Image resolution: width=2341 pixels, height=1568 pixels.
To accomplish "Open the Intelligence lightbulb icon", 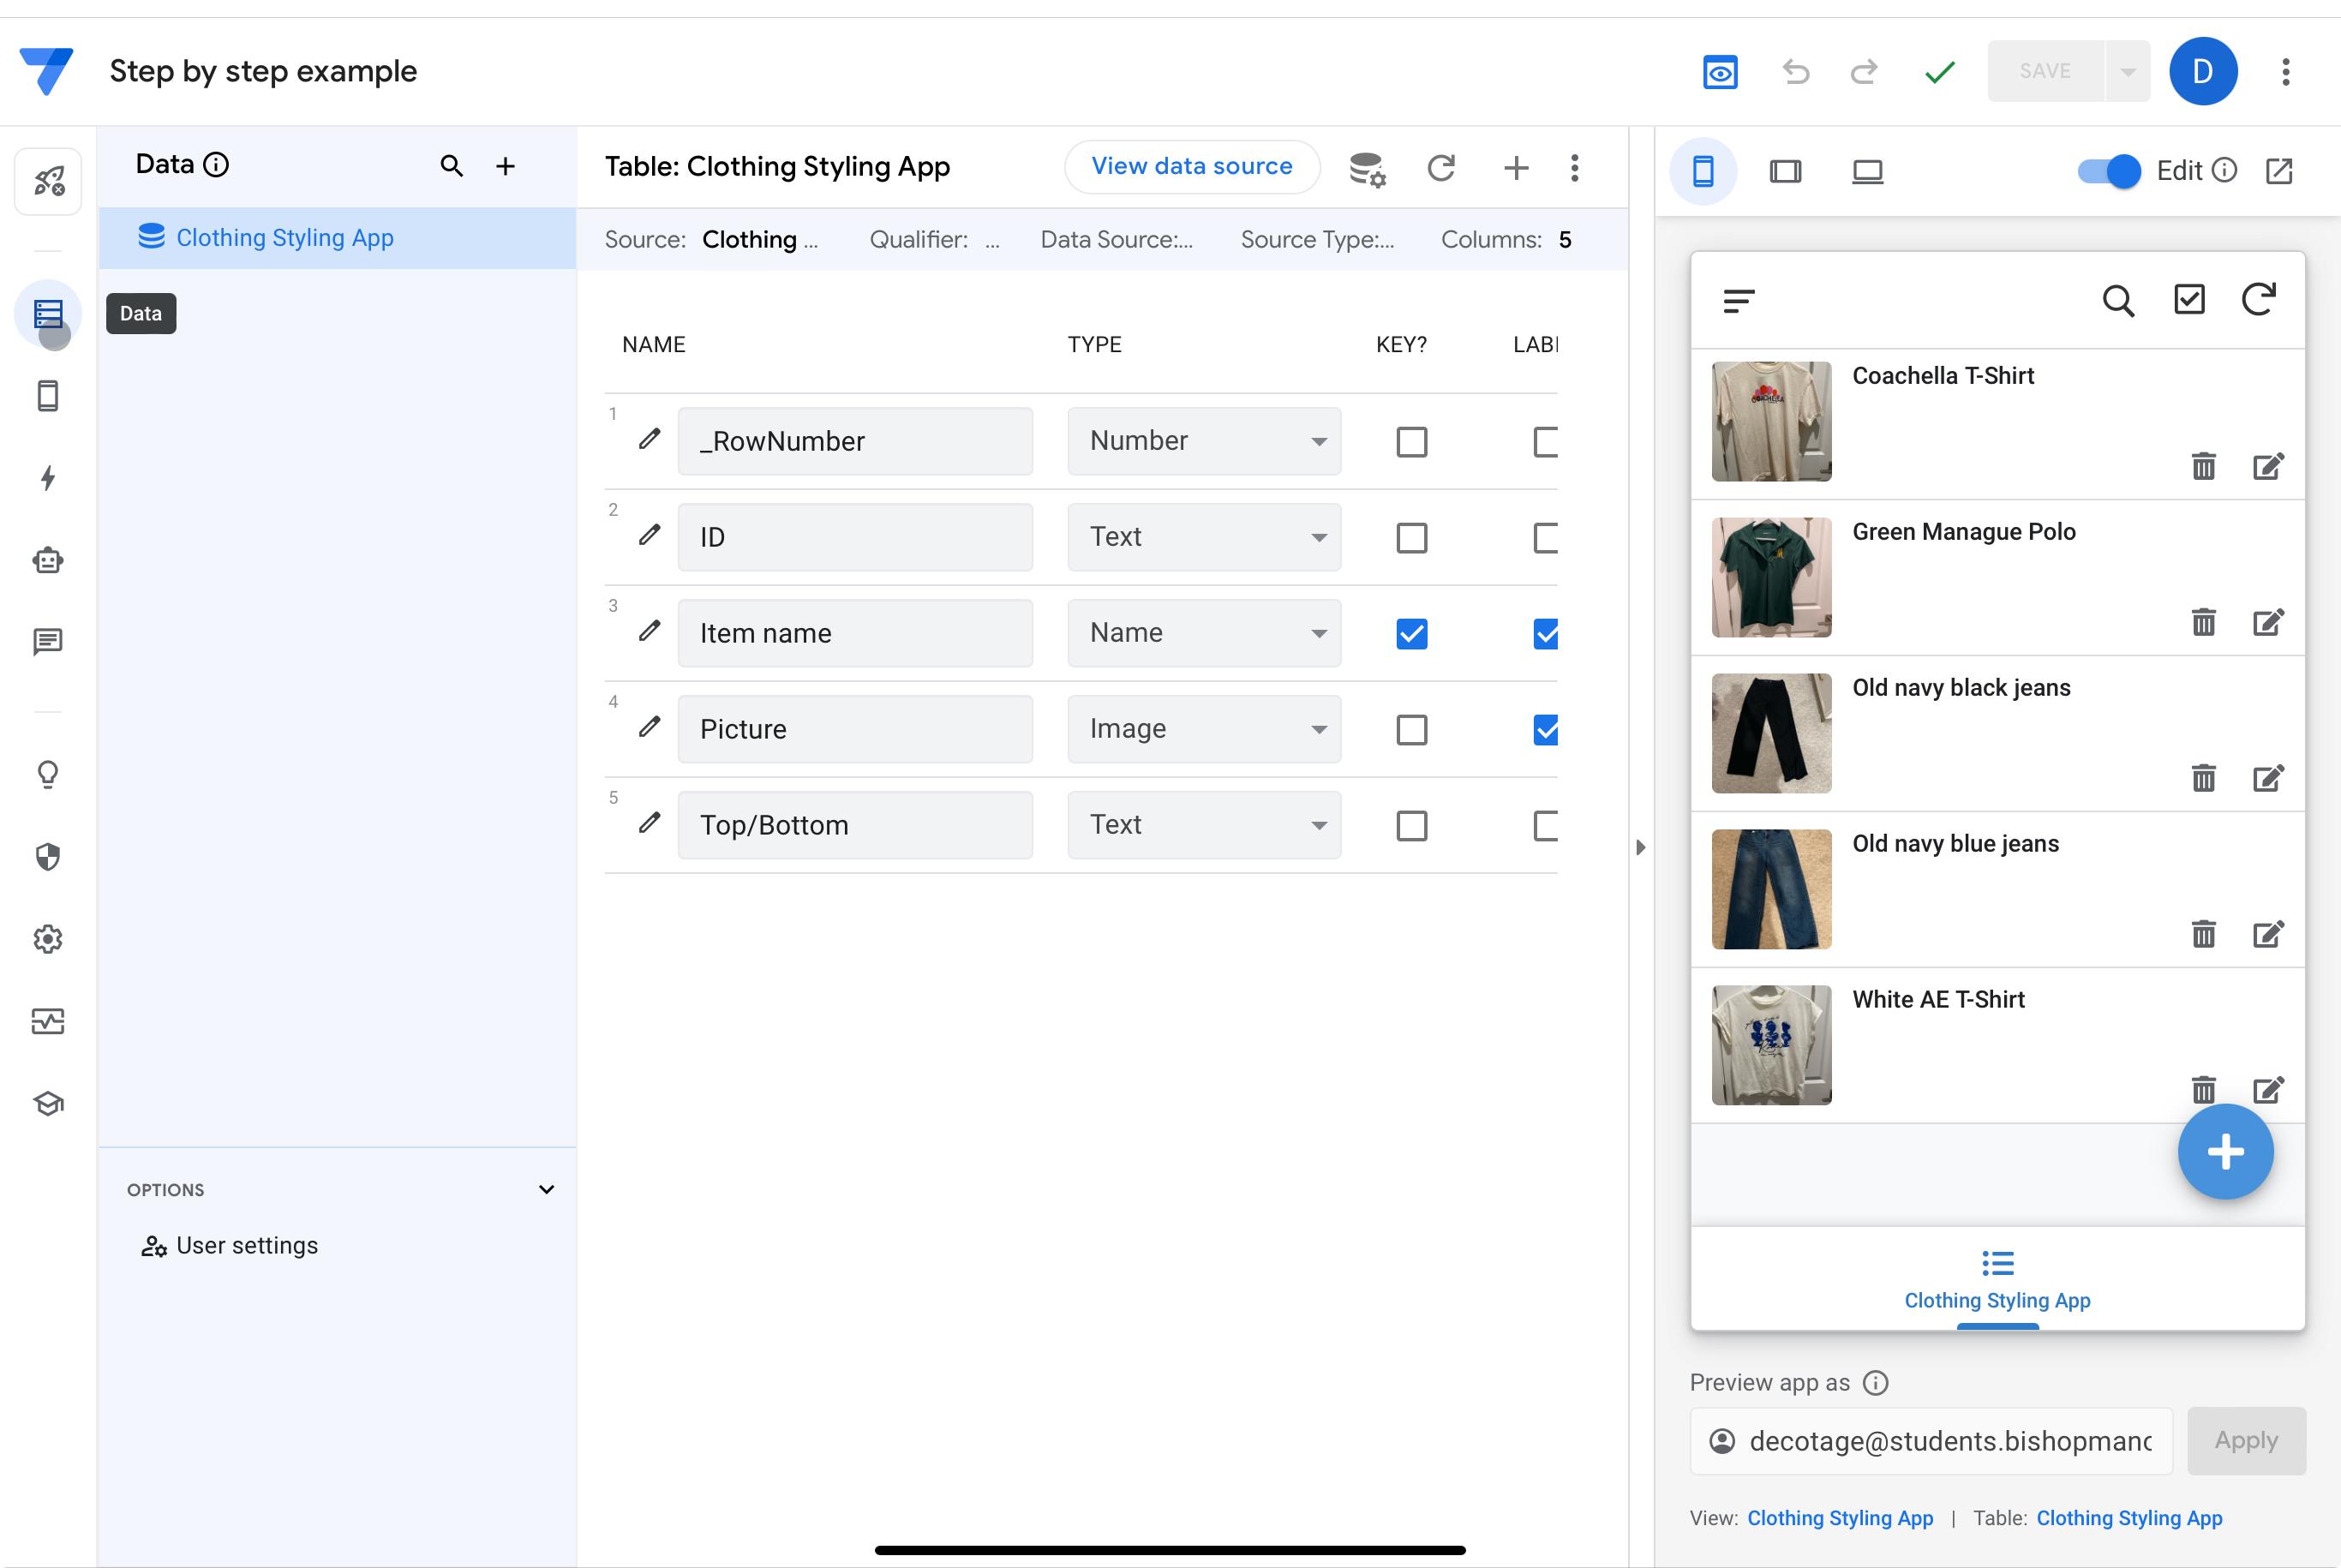I will click(48, 775).
